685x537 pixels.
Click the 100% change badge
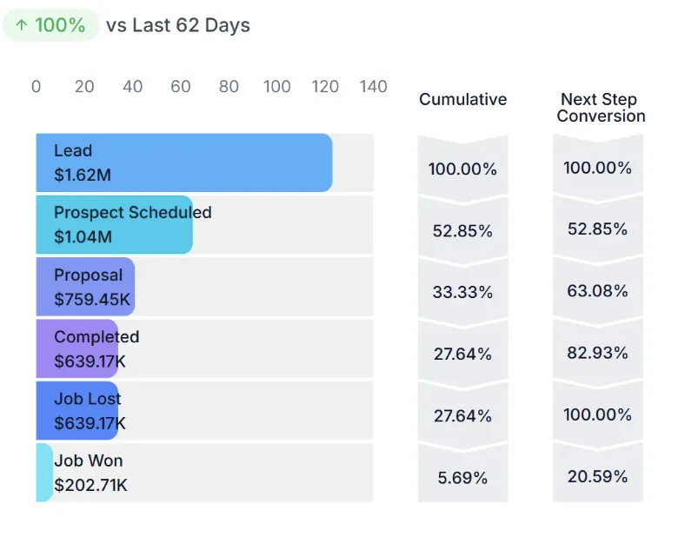pos(50,25)
